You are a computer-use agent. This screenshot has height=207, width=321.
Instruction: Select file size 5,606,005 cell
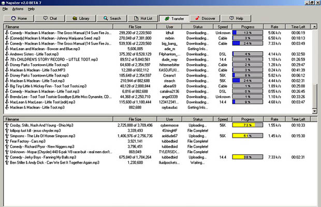click(135, 49)
